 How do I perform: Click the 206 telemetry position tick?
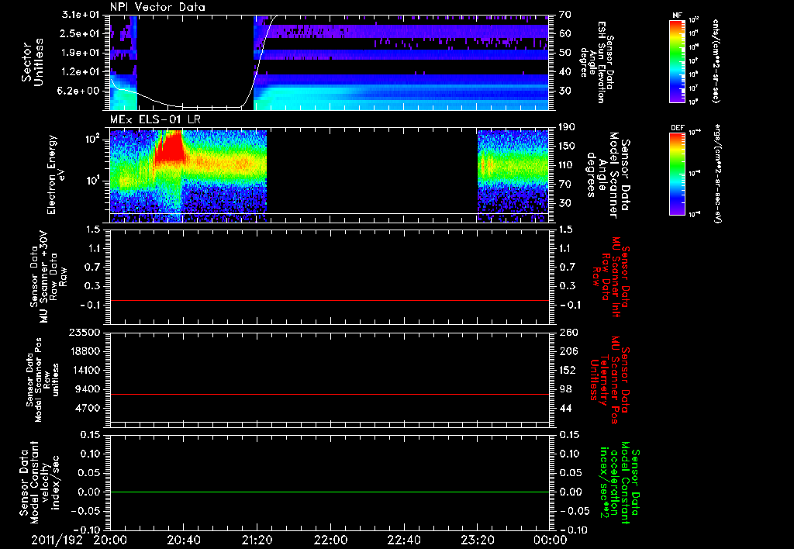[x=568, y=351]
